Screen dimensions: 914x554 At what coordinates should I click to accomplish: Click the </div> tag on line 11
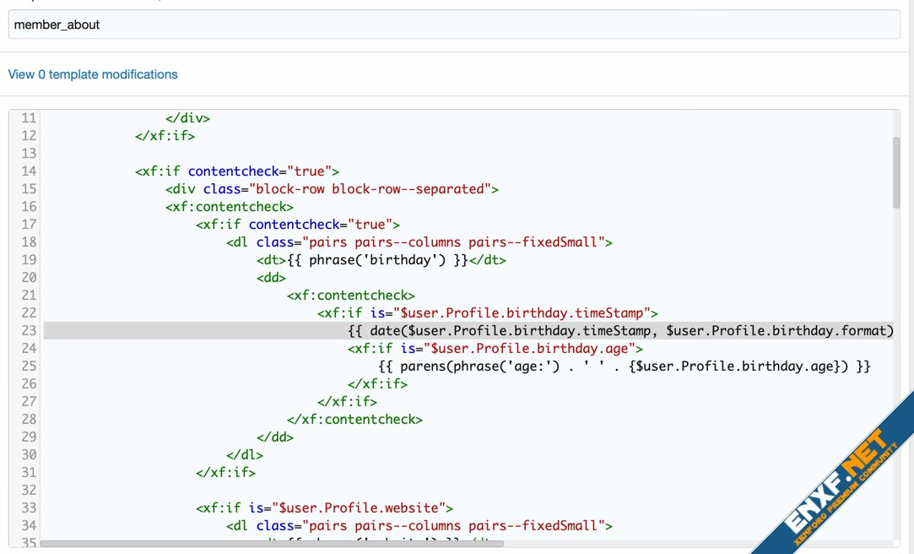coord(187,118)
